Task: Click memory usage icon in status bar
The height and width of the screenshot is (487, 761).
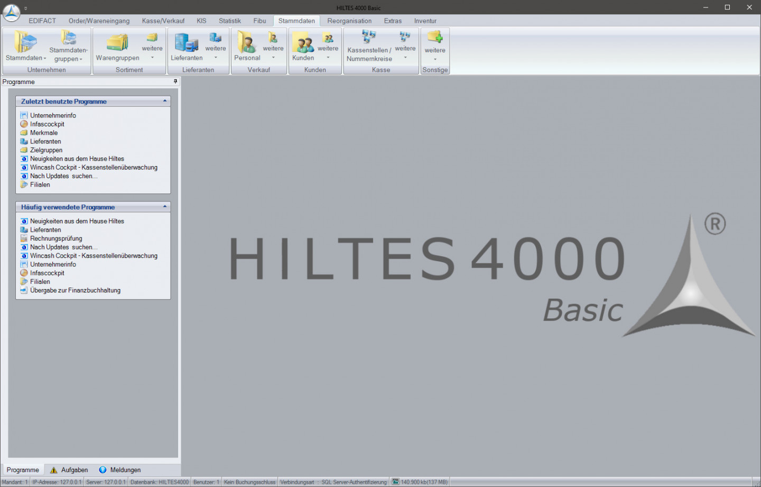Action: [395, 482]
